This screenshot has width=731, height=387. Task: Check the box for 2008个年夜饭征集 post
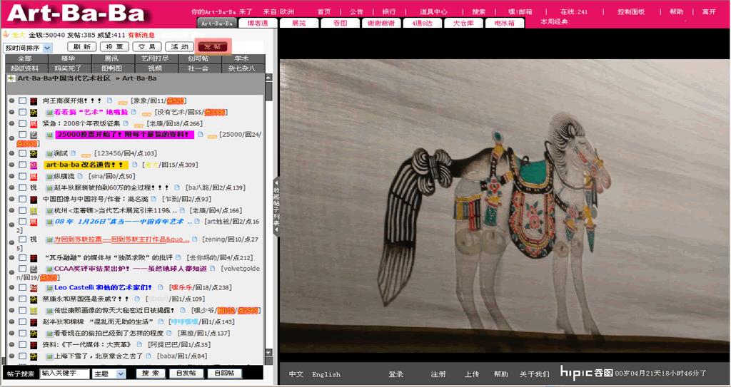pyautogui.click(x=22, y=123)
